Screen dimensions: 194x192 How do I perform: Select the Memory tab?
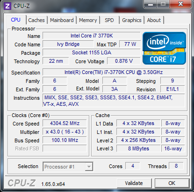pyautogui.click(x=88, y=20)
